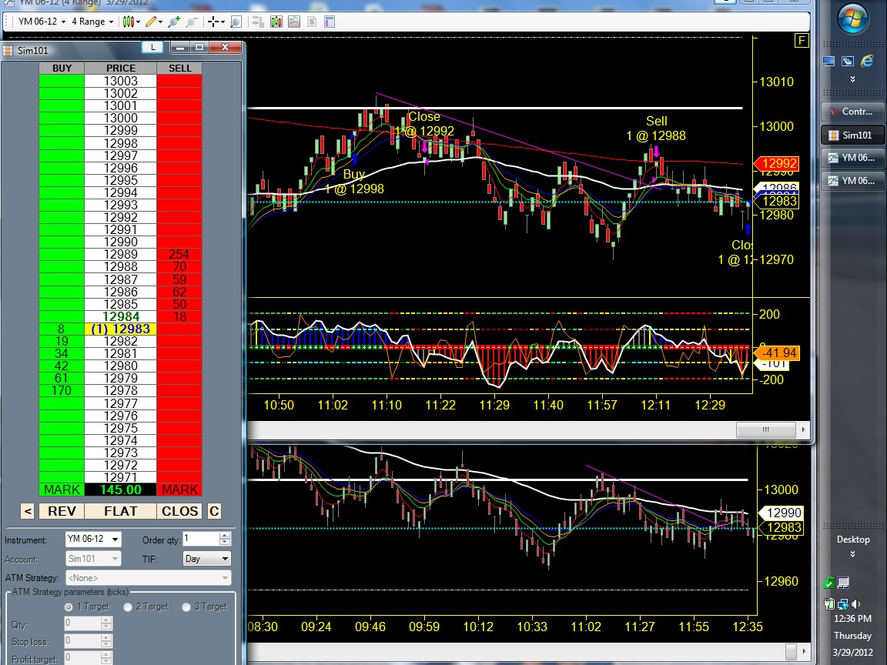
Task: Click the CLOS button
Action: point(179,511)
